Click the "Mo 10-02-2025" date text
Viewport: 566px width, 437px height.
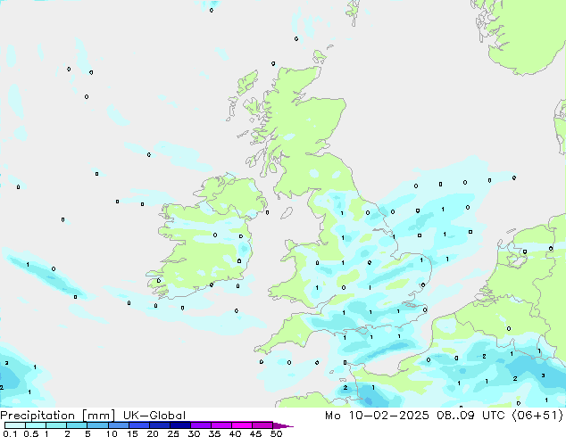click(377, 416)
